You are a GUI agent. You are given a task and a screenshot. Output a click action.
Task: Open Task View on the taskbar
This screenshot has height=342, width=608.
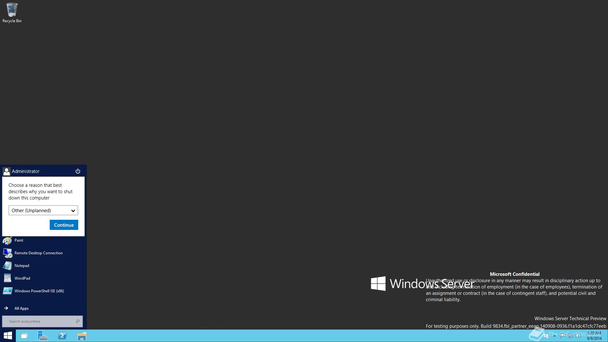24,336
